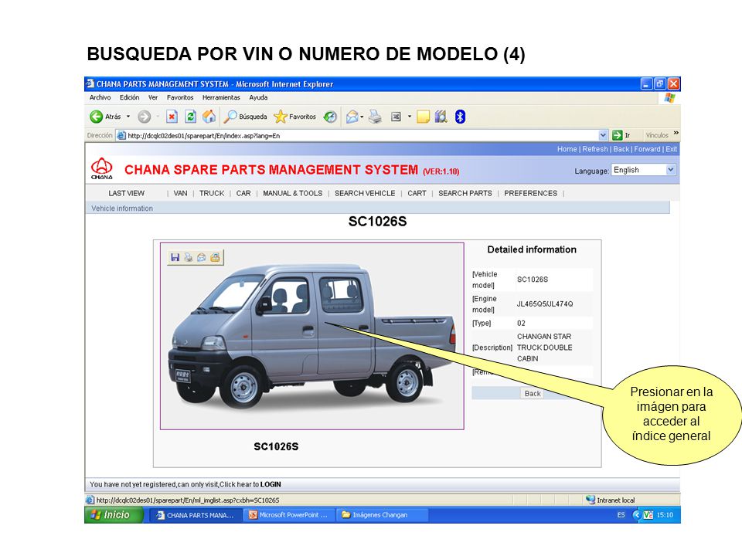Image resolution: width=742 pixels, height=556 pixels.
Task: Open SEARCH PARTS section
Action: tap(465, 193)
